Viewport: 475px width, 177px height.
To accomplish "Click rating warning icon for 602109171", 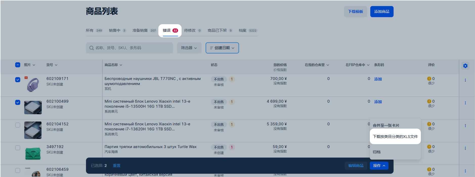I will 429,79.
